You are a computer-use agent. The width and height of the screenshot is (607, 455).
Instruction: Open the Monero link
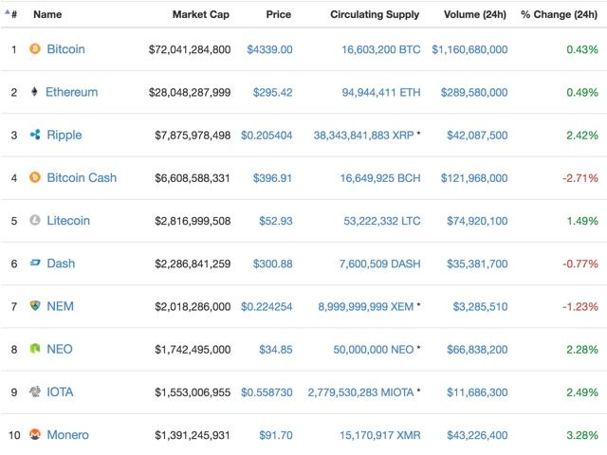67,435
